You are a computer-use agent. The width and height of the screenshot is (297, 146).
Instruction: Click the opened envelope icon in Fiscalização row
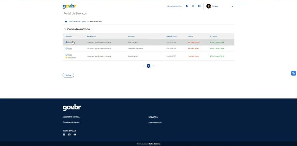[x=67, y=55]
